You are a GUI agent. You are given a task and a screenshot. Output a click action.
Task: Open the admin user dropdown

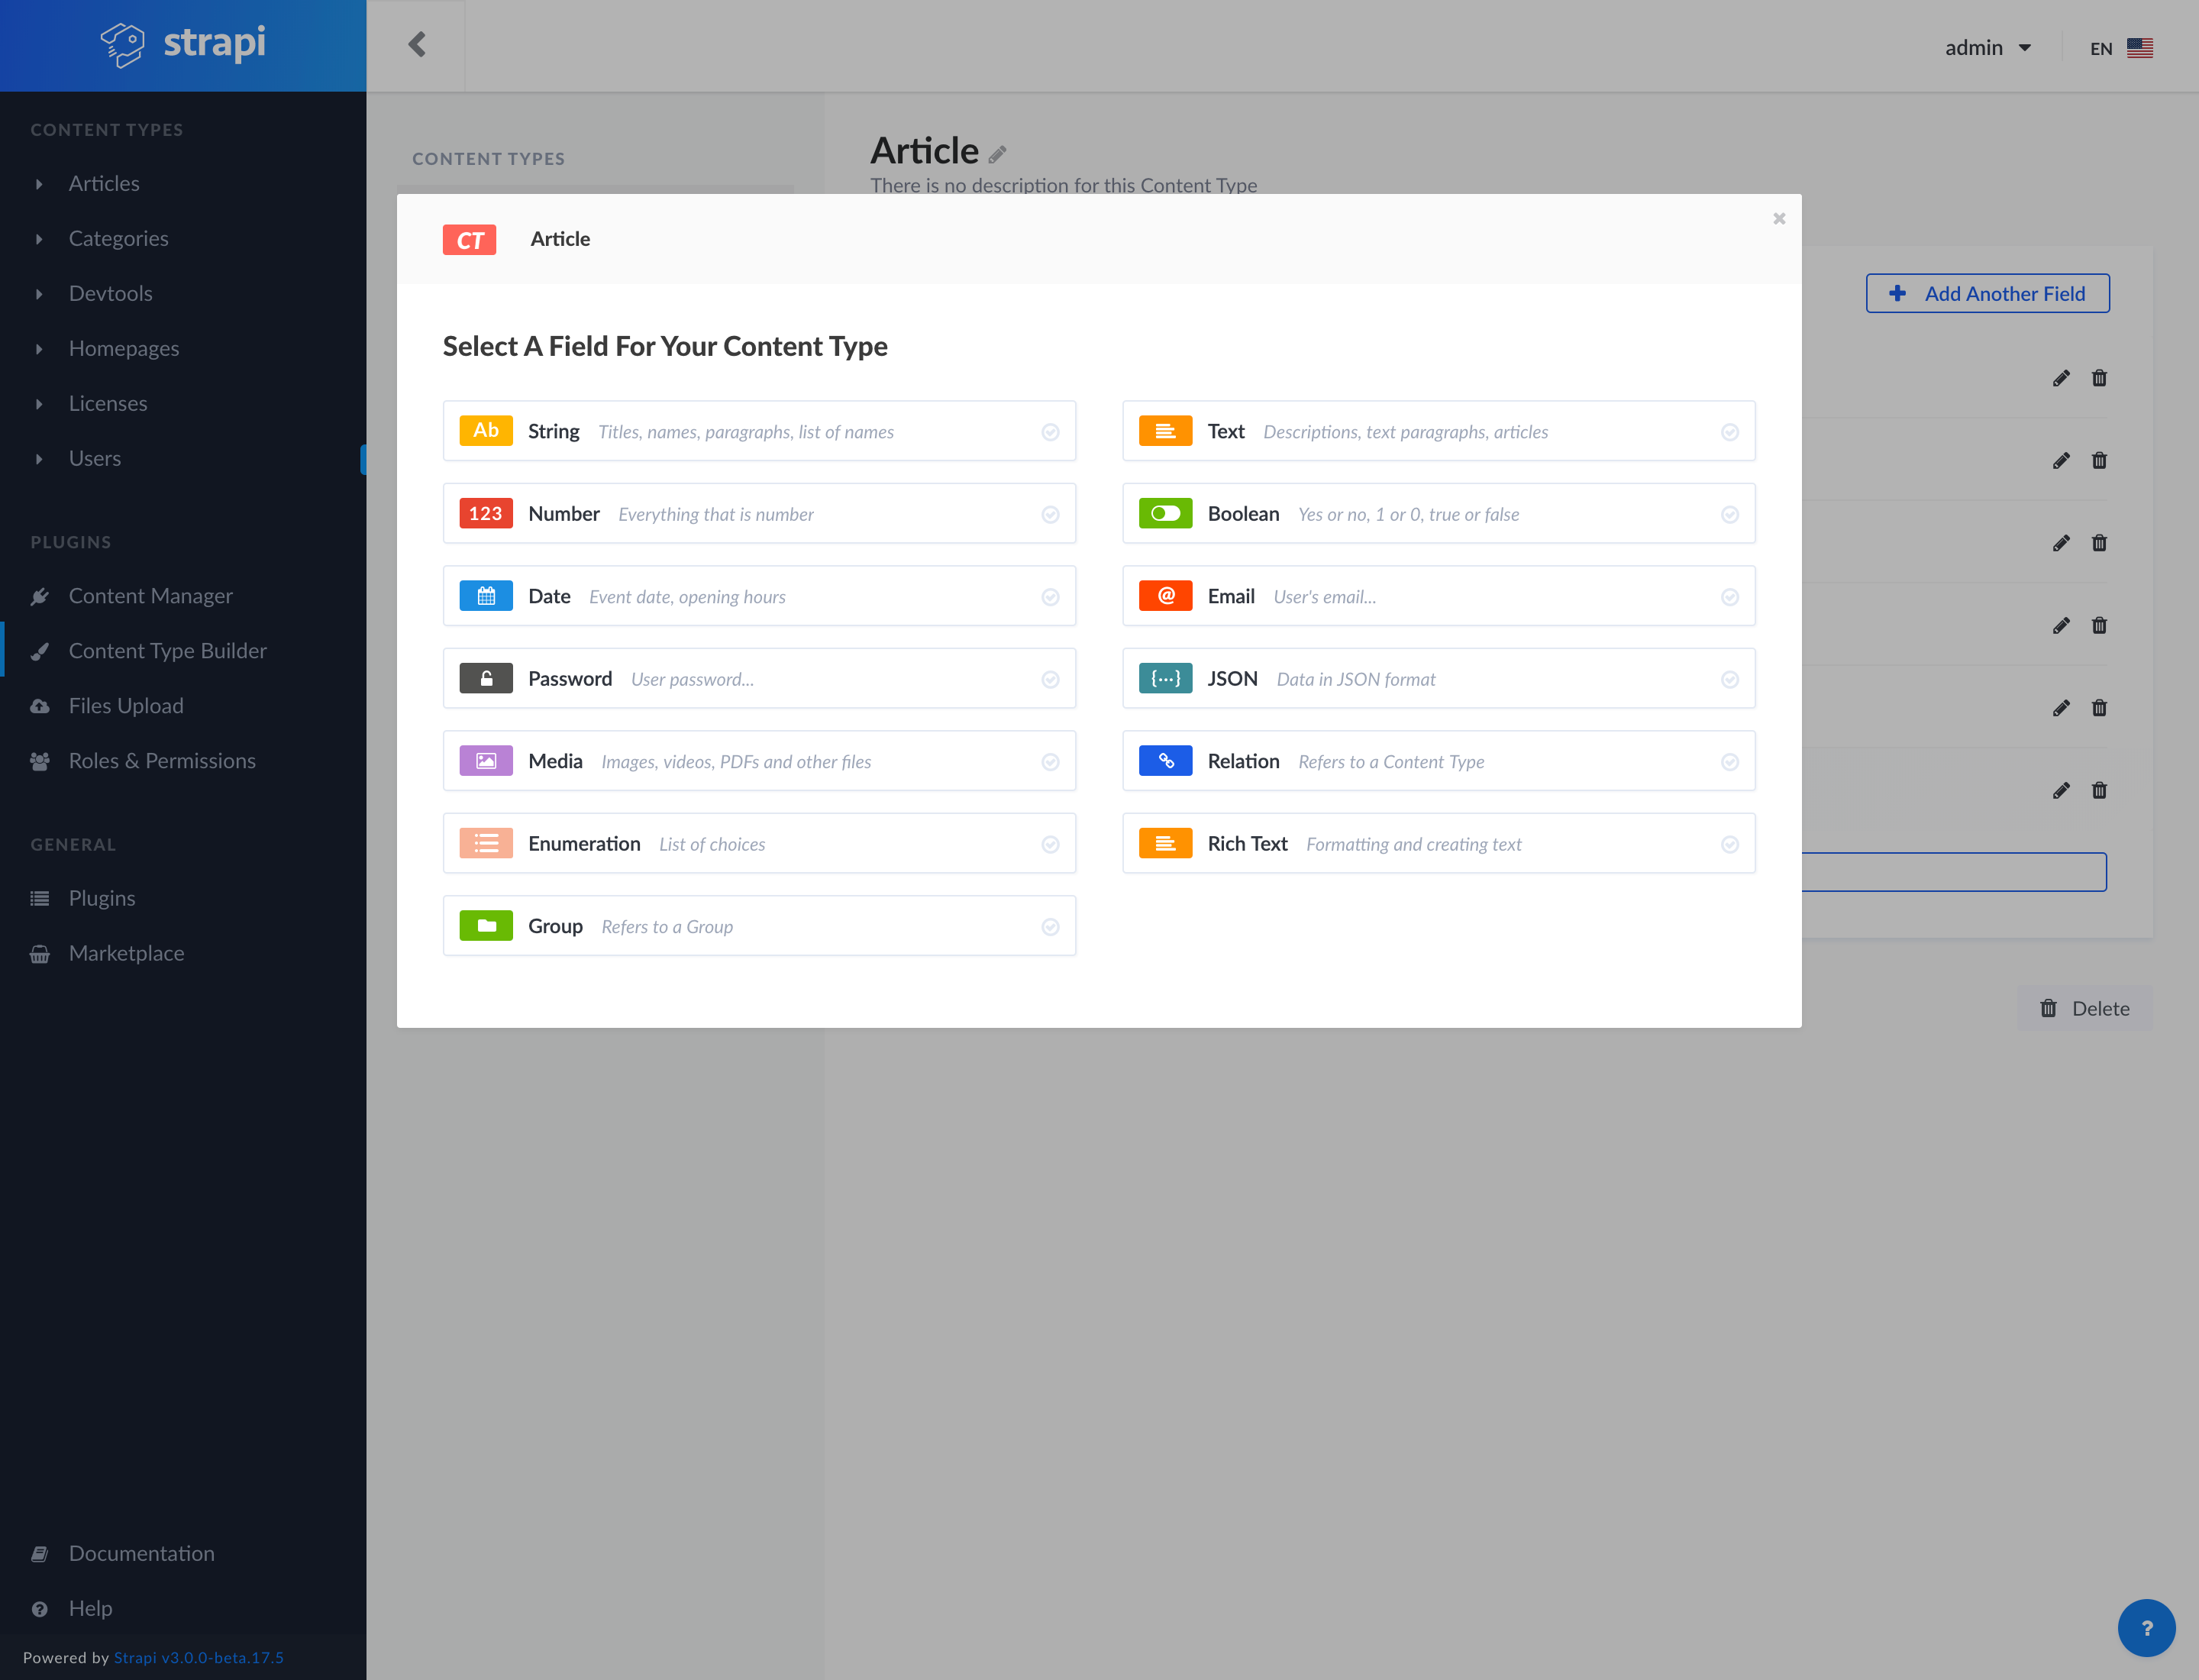point(1987,47)
